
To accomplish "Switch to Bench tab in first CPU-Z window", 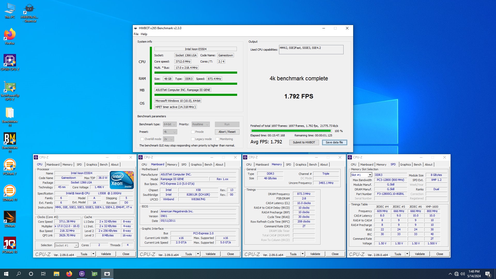I will (x=104, y=165).
